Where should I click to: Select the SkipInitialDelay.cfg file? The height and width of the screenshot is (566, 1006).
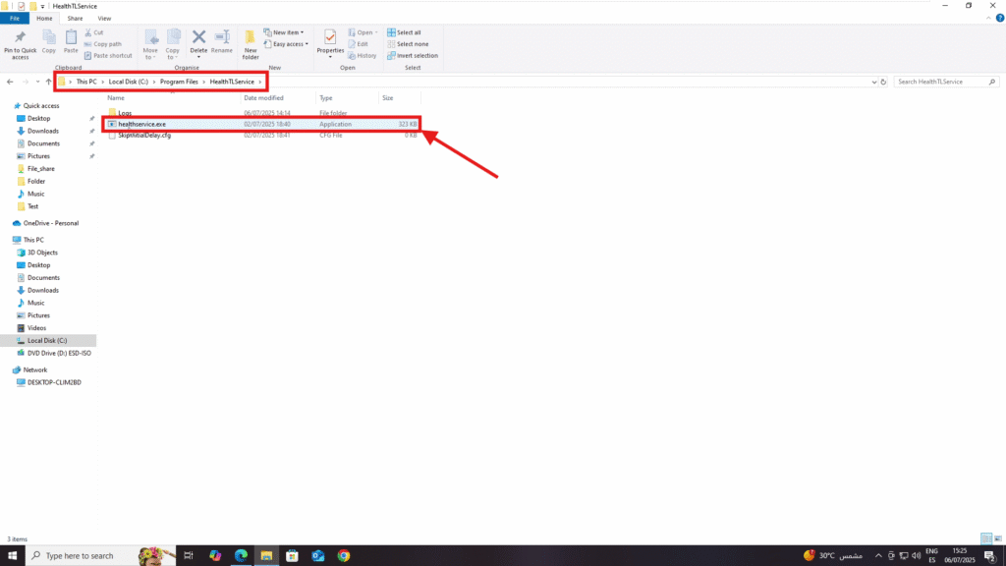(x=144, y=136)
